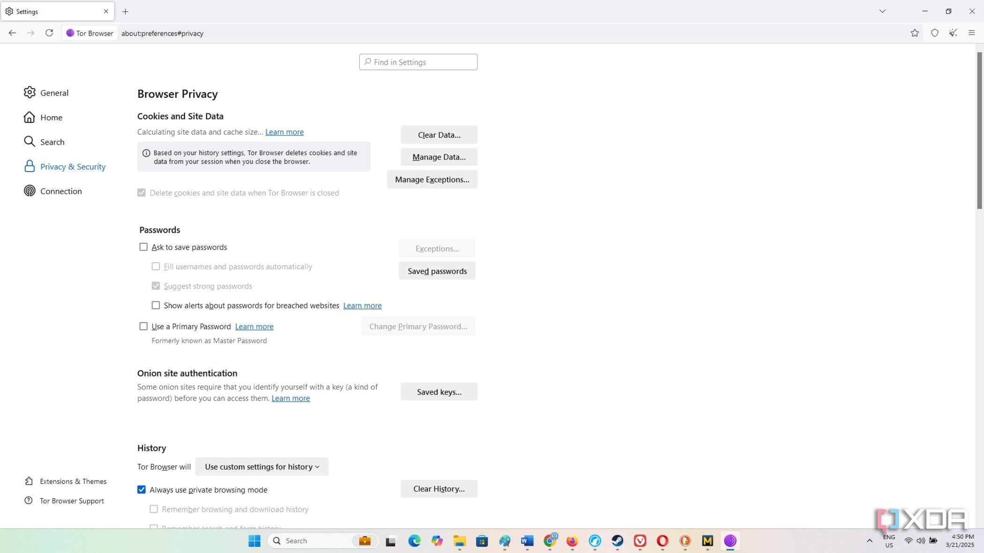Open a new tab with the plus button
The width and height of the screenshot is (984, 553).
pyautogui.click(x=125, y=12)
